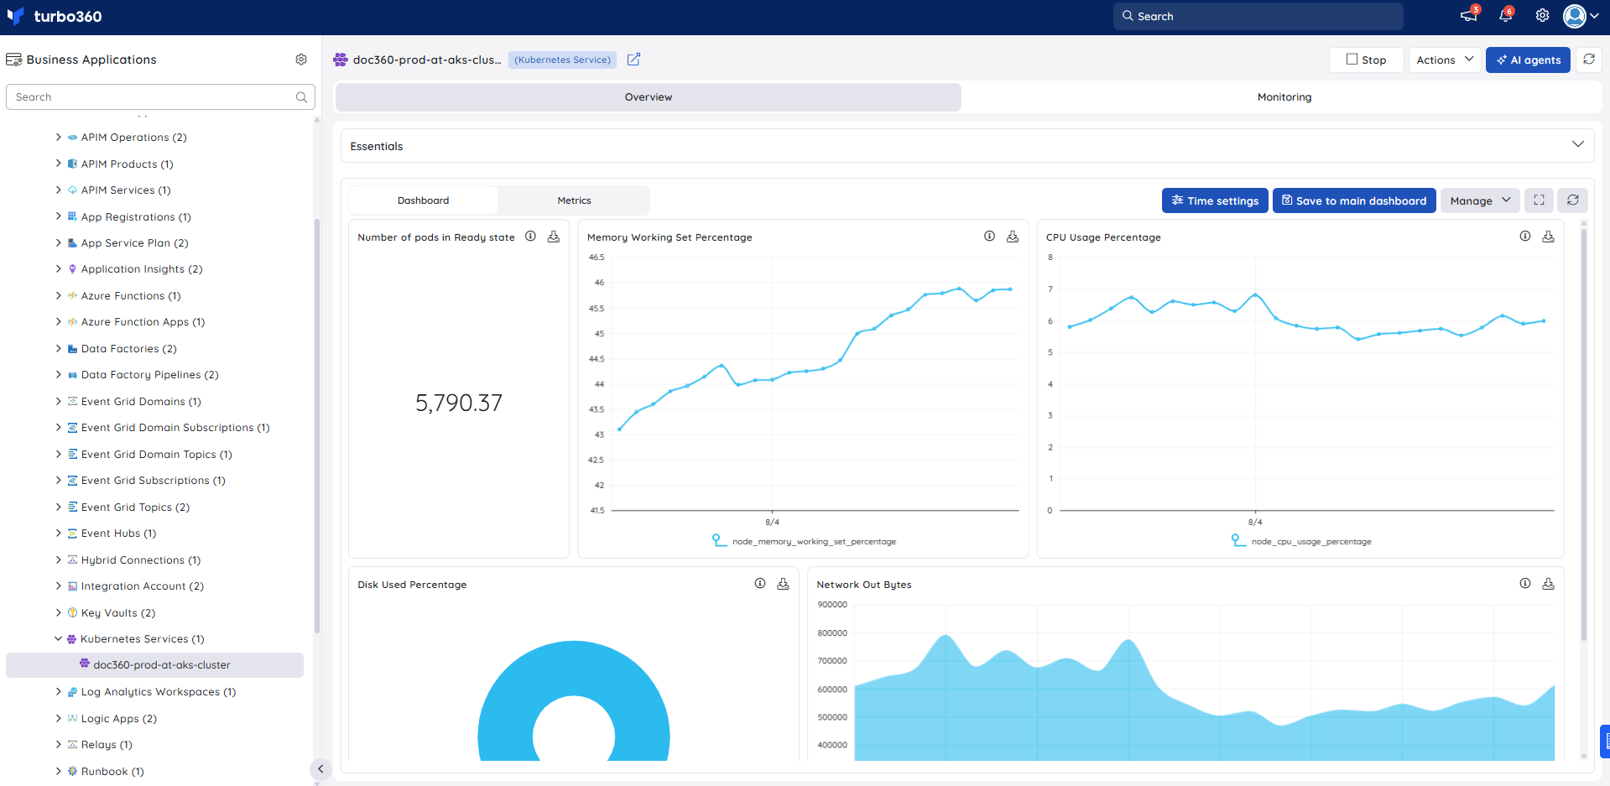The image size is (1610, 786).
Task: Select Relays (1) row
Action: pyautogui.click(x=107, y=745)
